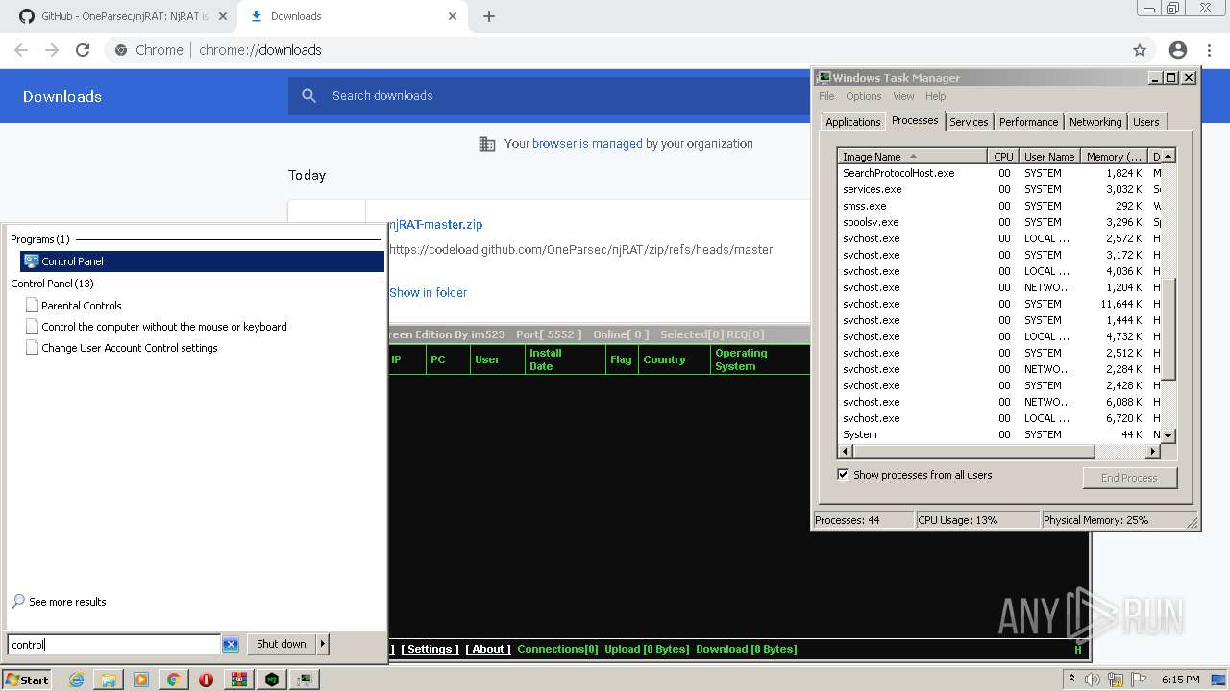This screenshot has width=1230, height=692.
Task: Bookmark this page with the star
Action: tap(1140, 50)
